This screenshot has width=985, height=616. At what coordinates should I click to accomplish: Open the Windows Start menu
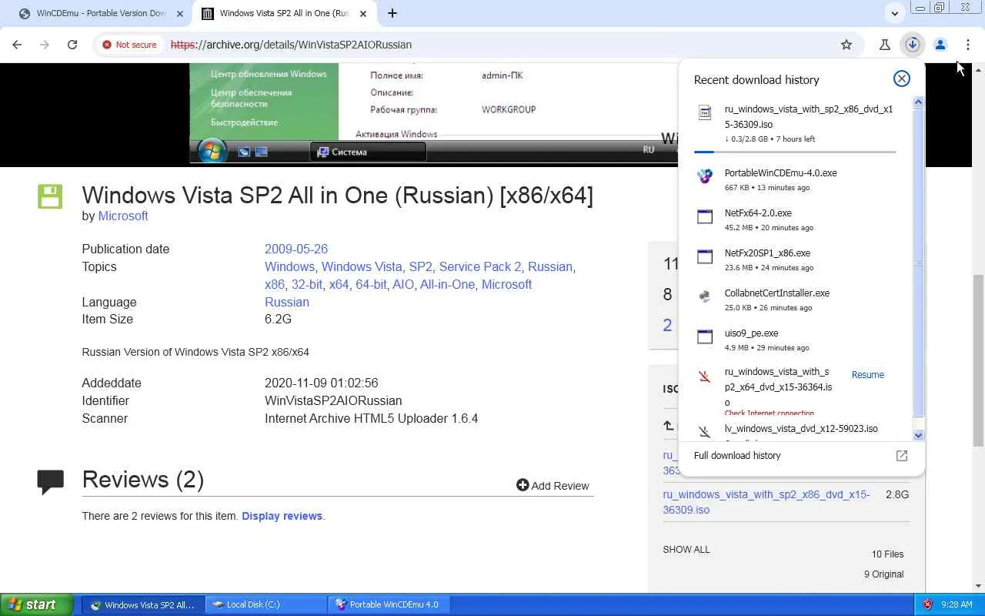pos(37,604)
